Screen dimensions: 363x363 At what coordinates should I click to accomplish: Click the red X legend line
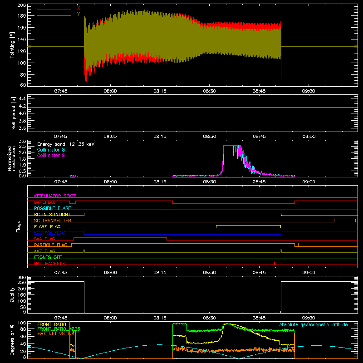54,10
